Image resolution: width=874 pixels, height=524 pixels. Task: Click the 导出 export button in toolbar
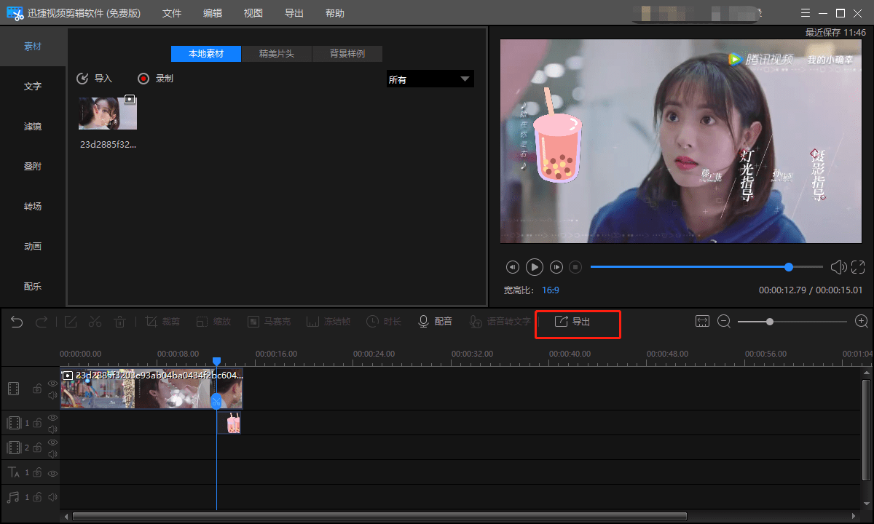point(572,322)
